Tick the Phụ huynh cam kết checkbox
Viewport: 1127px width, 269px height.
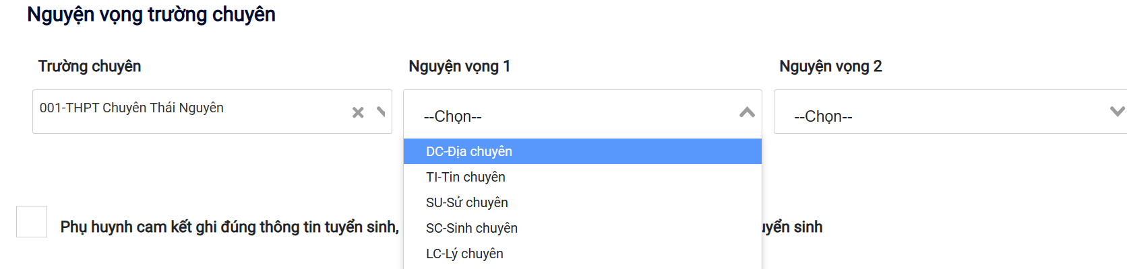pyautogui.click(x=32, y=222)
